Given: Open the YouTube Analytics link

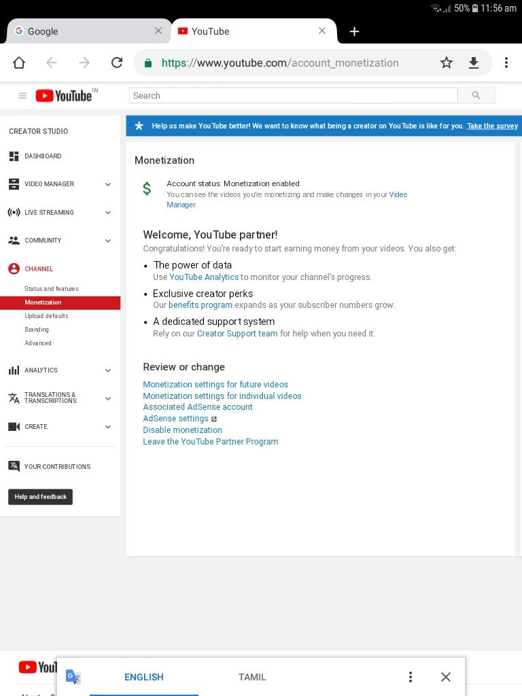Looking at the screenshot, I should tap(204, 277).
